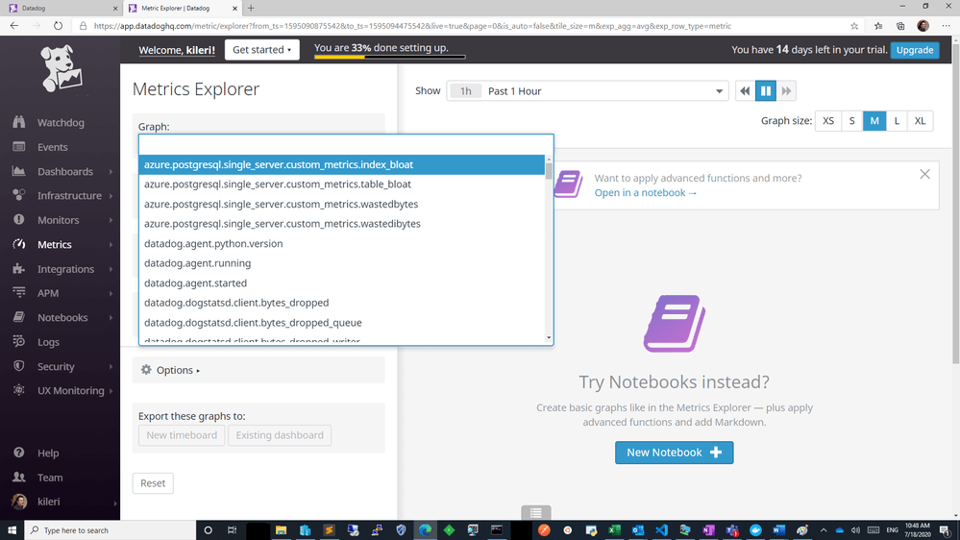Click the New timeboard button

[x=182, y=435]
